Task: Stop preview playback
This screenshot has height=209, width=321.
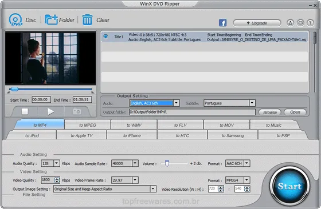Action: click(x=25, y=111)
